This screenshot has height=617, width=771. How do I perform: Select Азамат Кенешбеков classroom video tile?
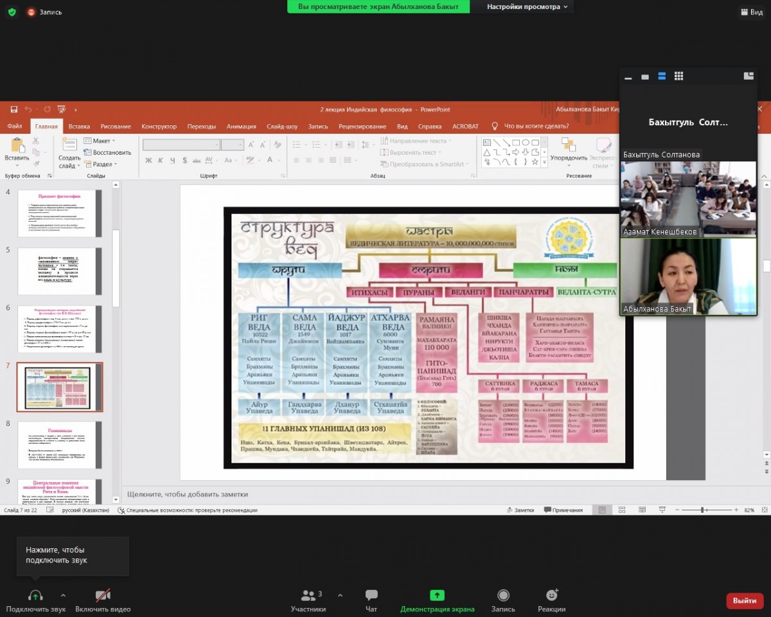[x=687, y=198]
